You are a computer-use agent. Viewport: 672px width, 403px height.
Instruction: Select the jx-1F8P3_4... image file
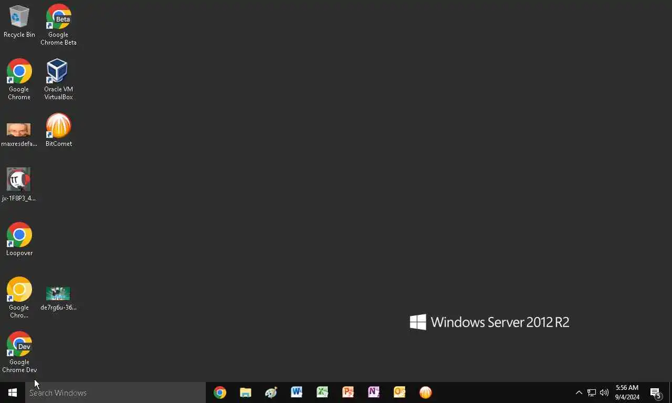click(x=19, y=185)
